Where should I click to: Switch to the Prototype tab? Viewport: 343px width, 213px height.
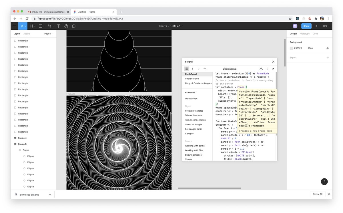tap(304, 33)
